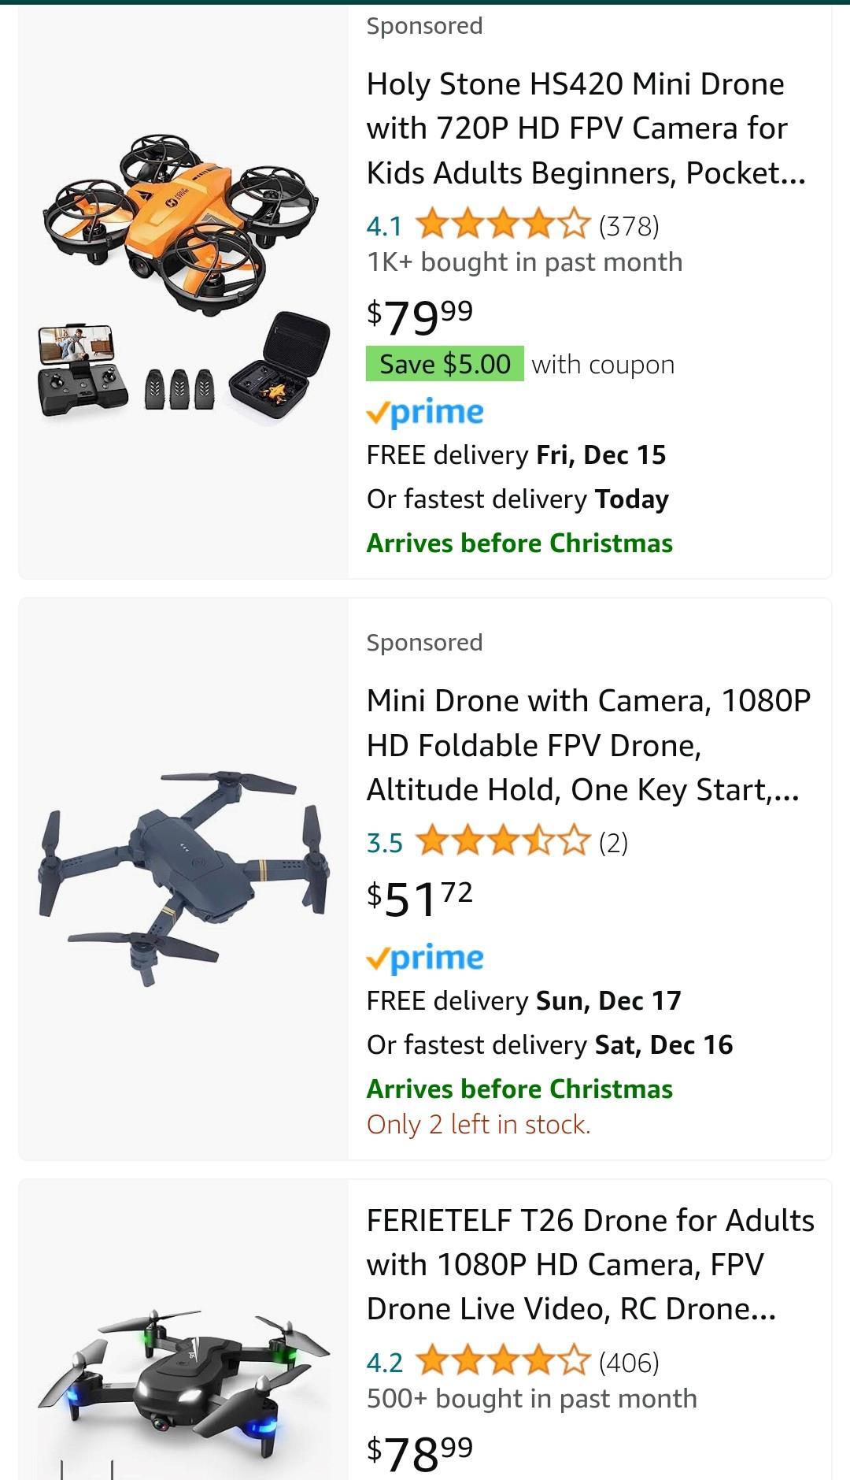Click Holy Stone 4.1 star rating
The height and width of the screenshot is (1480, 850).
tap(501, 226)
